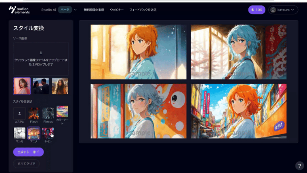Open the help question mark button
The height and width of the screenshot is (173, 307).
coord(299,166)
